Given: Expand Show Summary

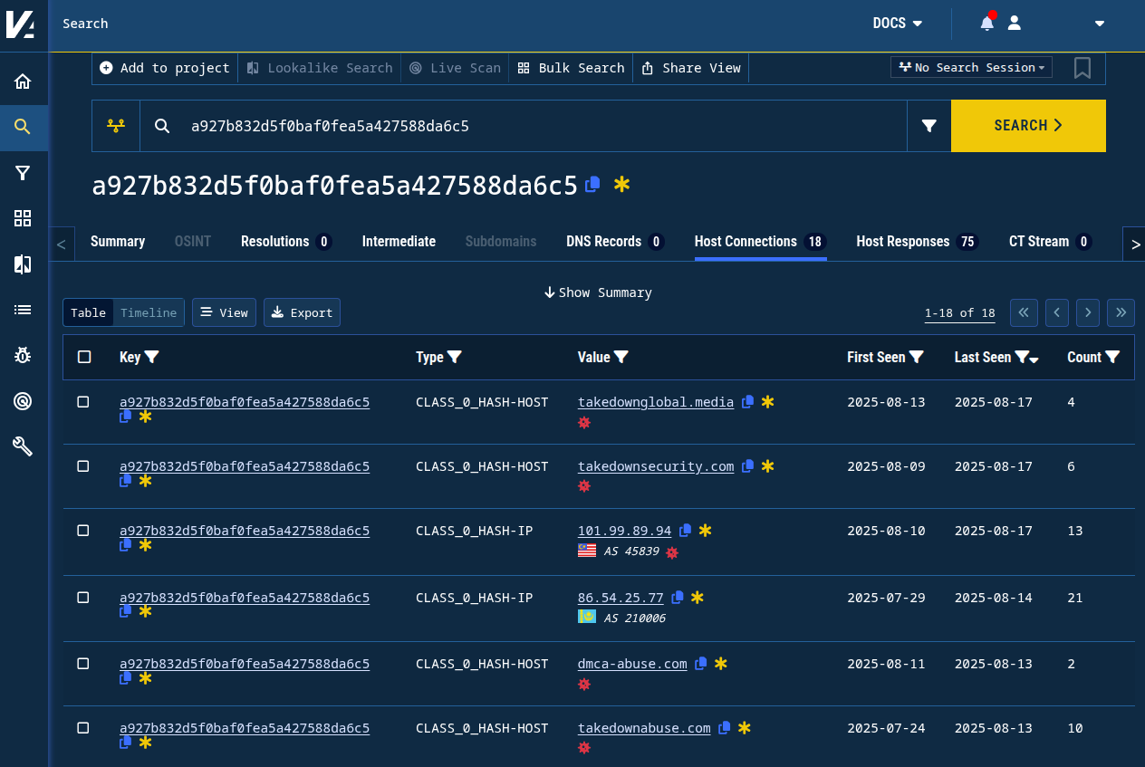Looking at the screenshot, I should [x=598, y=292].
